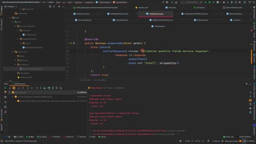Toggle show ignored tests orange circle button
Image resolution: width=256 pixels, height=144 pixels.
(x=14, y=88)
